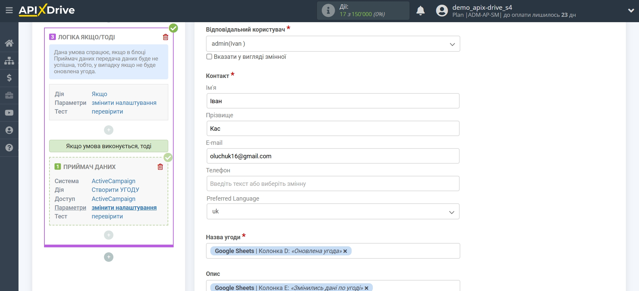
Task: Click the Назва угоди input field
Action: coord(333,251)
